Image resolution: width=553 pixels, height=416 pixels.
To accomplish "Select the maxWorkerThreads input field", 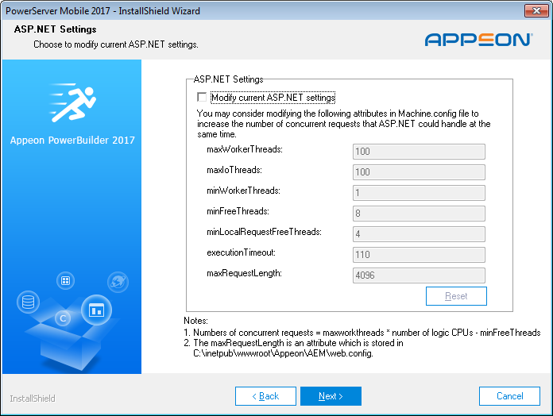I will click(x=419, y=152).
